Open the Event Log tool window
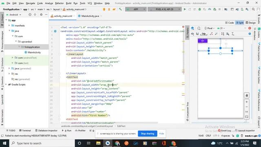The image size is (261, 147). coord(224,131)
